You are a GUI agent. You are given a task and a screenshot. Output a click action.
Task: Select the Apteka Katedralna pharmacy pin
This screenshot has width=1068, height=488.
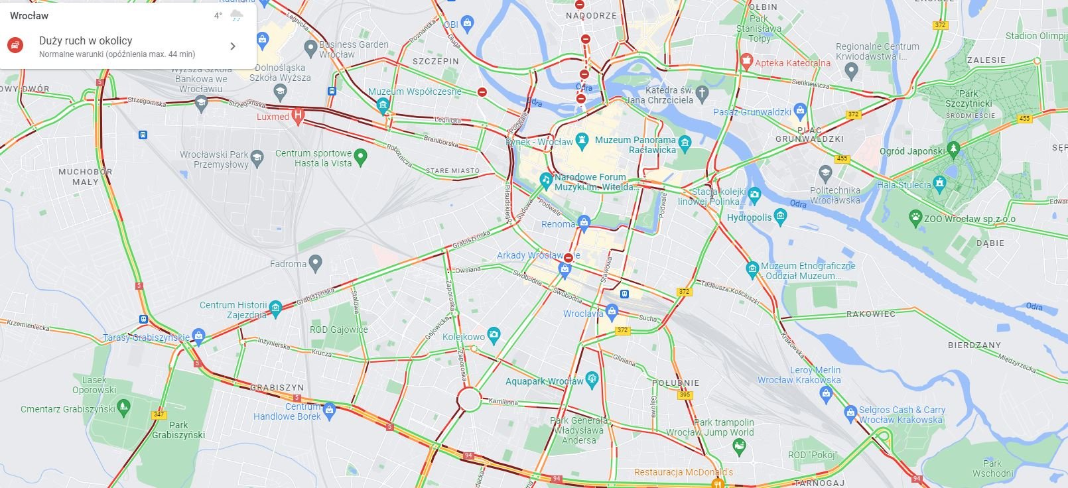746,62
